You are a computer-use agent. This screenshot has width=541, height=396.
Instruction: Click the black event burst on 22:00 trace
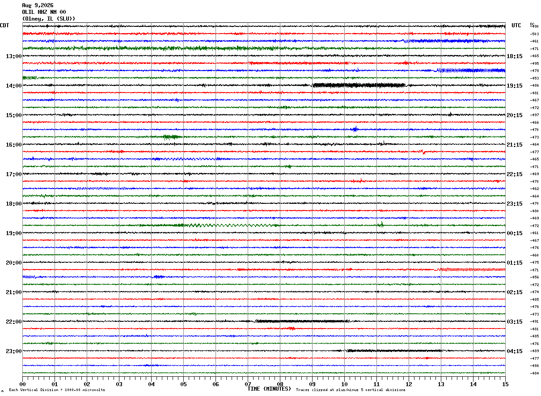tap(302, 321)
